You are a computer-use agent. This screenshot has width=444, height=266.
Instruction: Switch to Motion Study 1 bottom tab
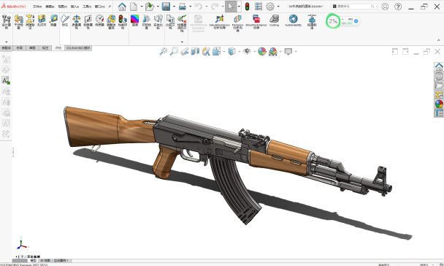tap(61, 260)
